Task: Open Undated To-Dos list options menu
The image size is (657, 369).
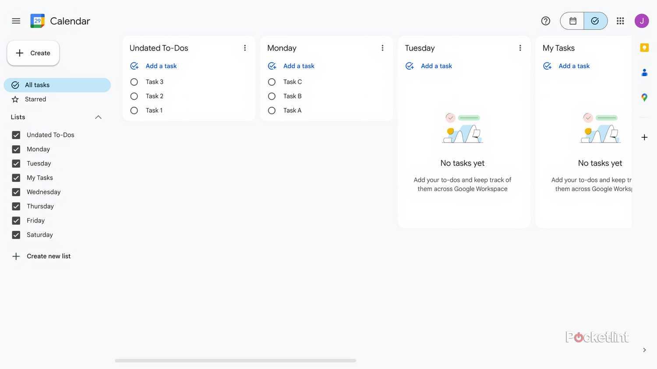Action: click(x=245, y=48)
